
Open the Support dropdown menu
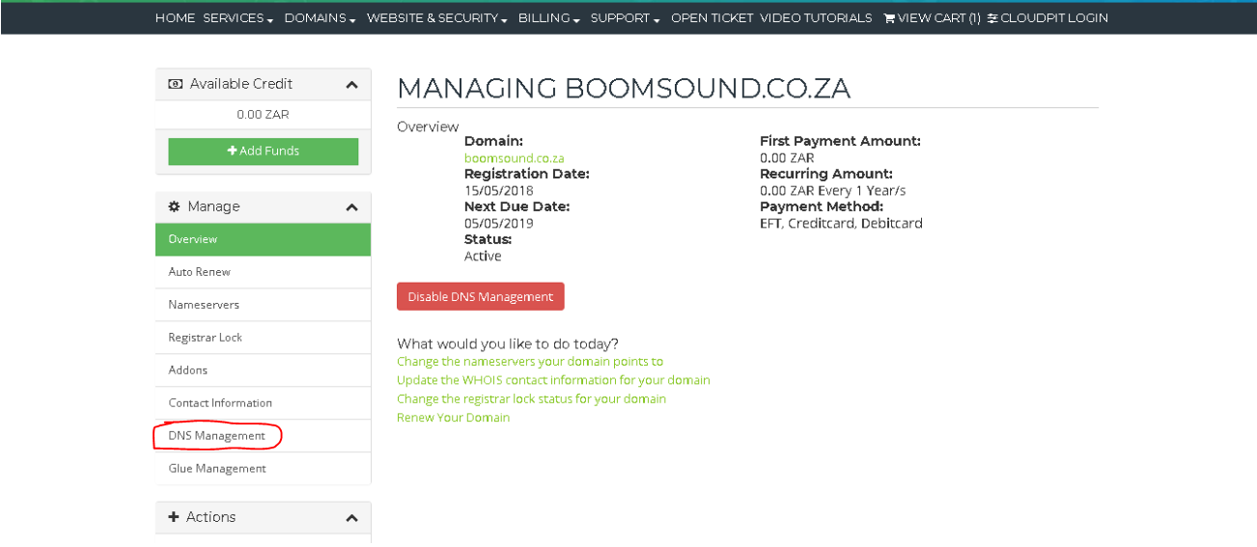click(x=626, y=18)
